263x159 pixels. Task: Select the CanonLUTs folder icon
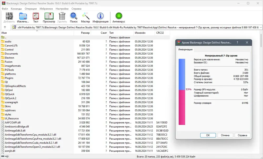point(3,46)
